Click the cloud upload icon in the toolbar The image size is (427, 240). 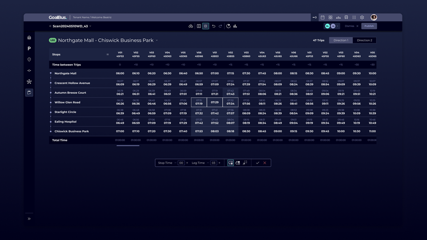pyautogui.click(x=191, y=26)
